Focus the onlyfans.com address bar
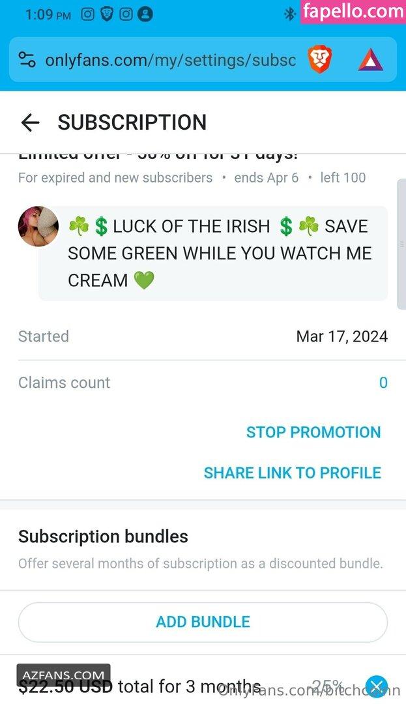The height and width of the screenshot is (704, 406). [171, 60]
